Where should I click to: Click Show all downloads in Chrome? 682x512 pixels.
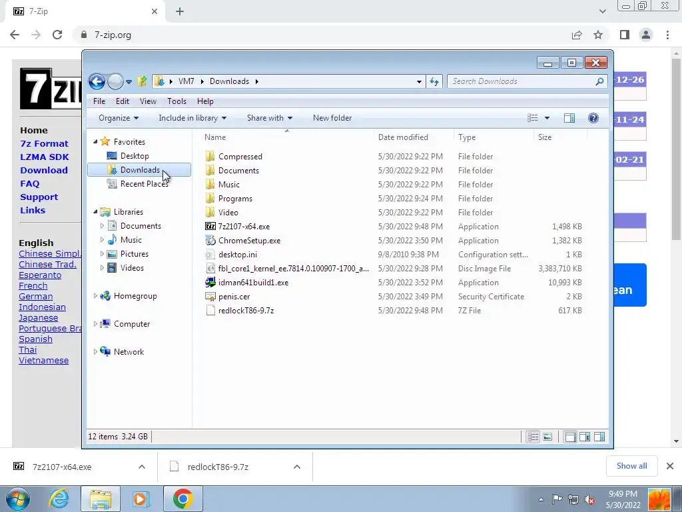[631, 466]
